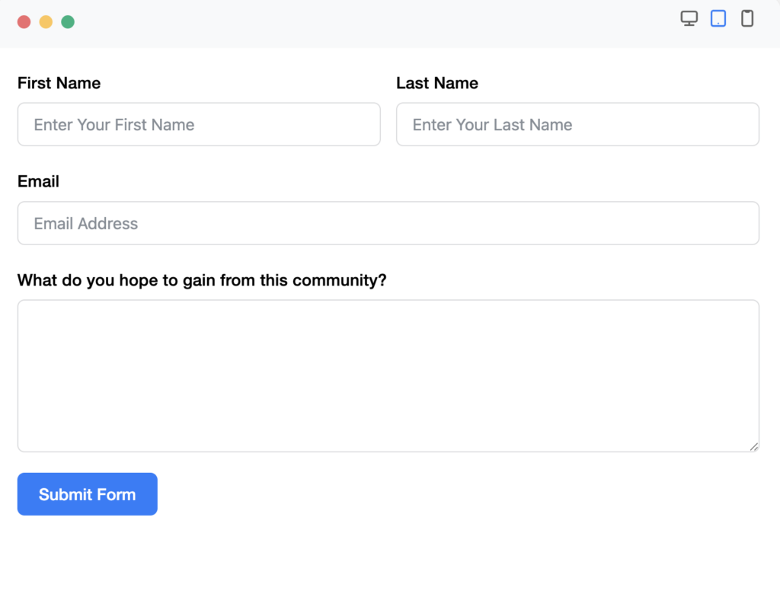Click the smartphone icon at top right
Screen dimensions: 780x597
746,18
